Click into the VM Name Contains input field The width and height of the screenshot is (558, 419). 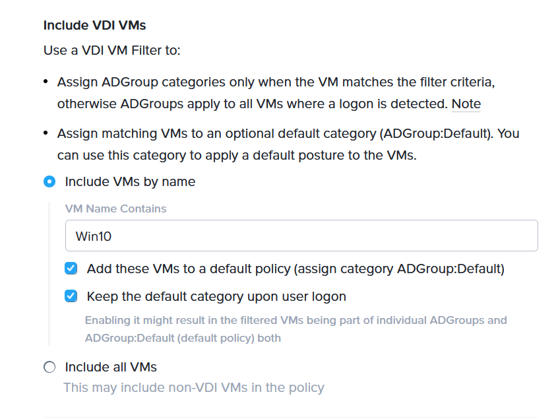(x=301, y=236)
